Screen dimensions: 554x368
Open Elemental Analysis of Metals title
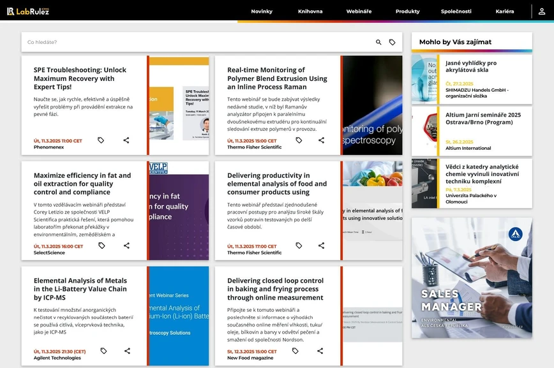[80, 289]
